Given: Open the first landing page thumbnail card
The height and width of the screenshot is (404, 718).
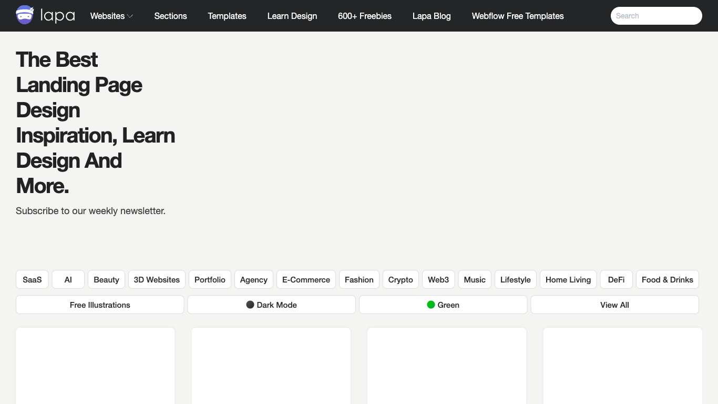Looking at the screenshot, I should [95, 366].
